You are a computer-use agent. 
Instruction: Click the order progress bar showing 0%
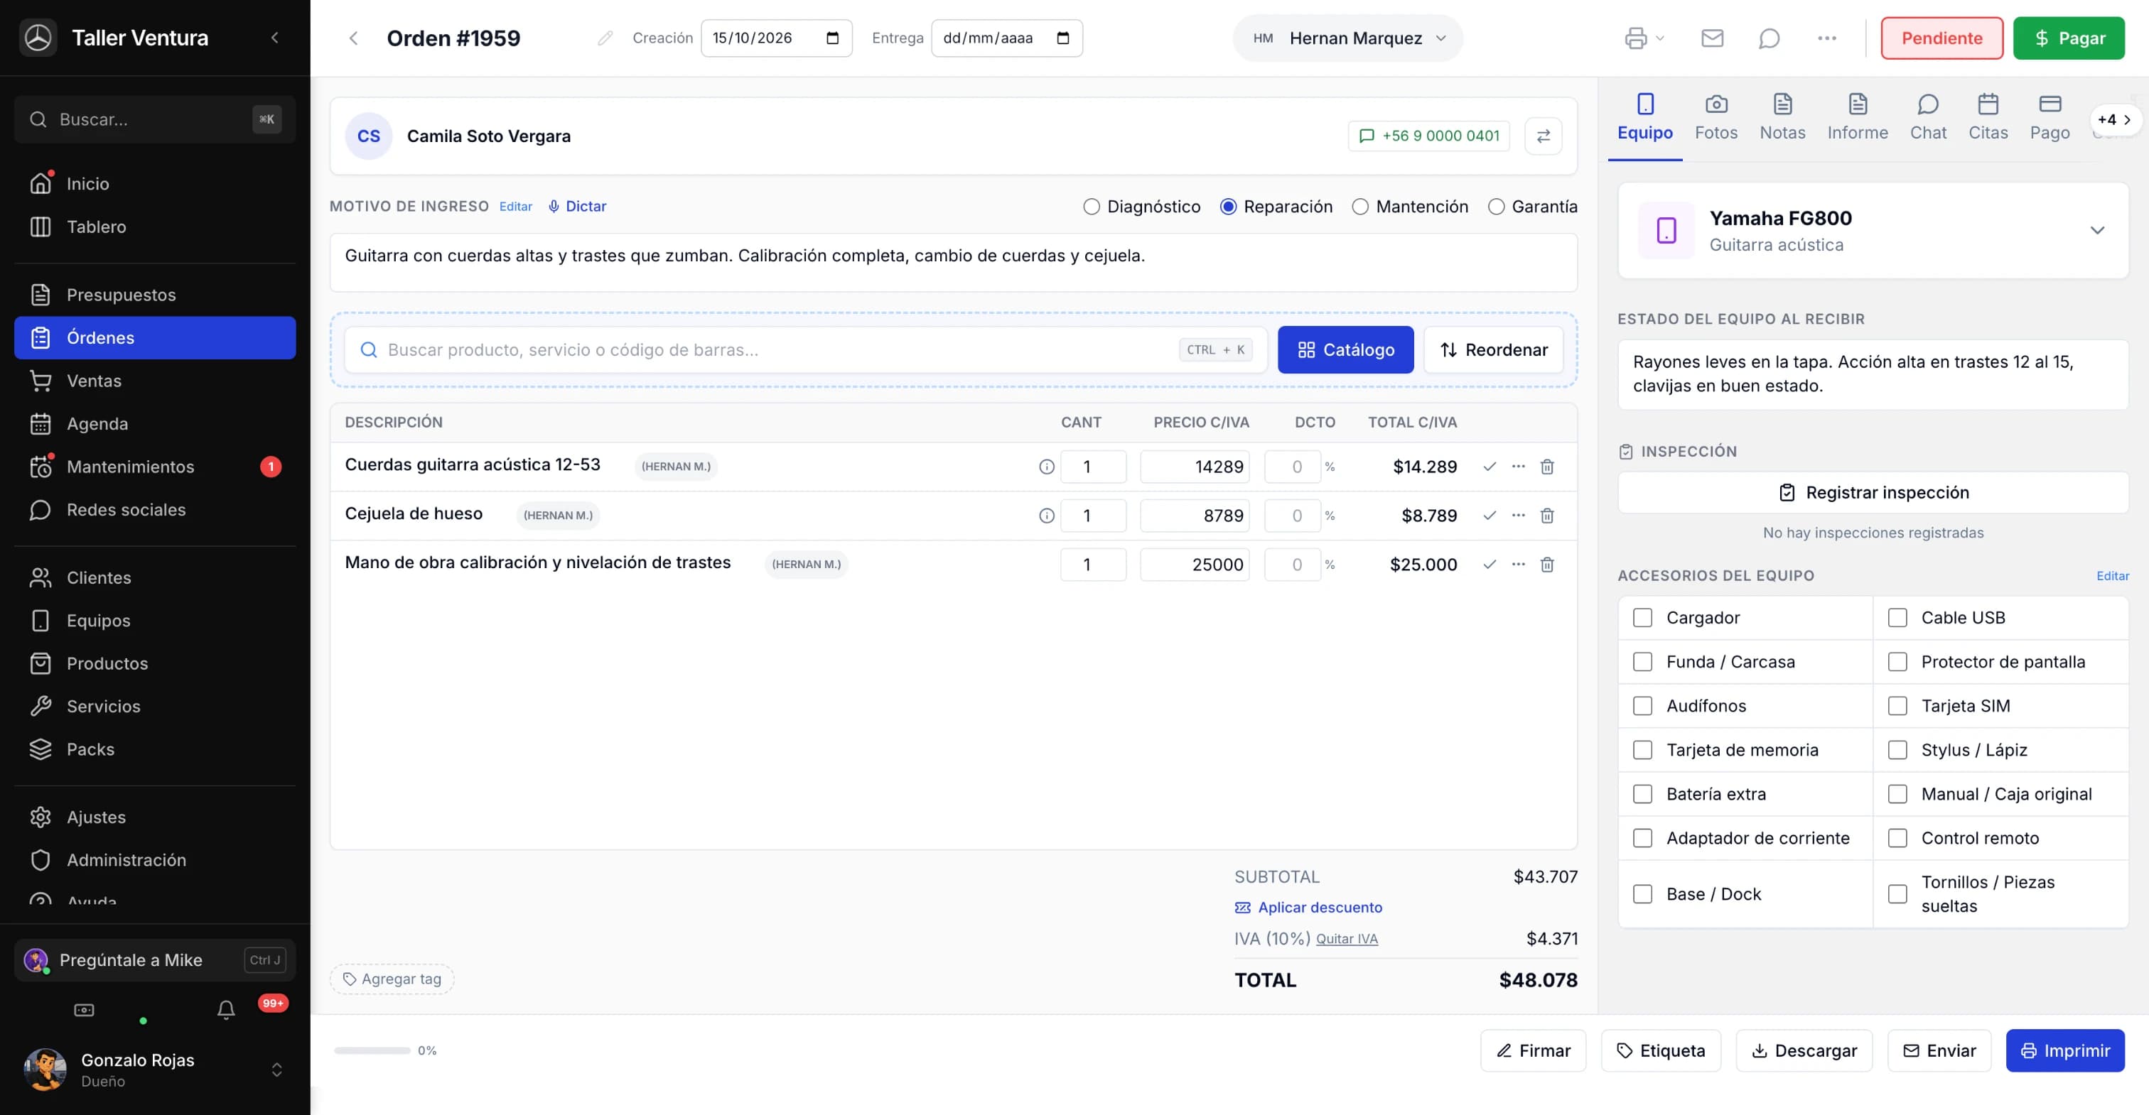(x=372, y=1051)
